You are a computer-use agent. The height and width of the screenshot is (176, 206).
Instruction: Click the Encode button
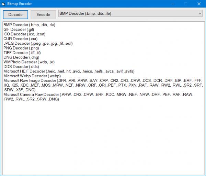(43, 14)
